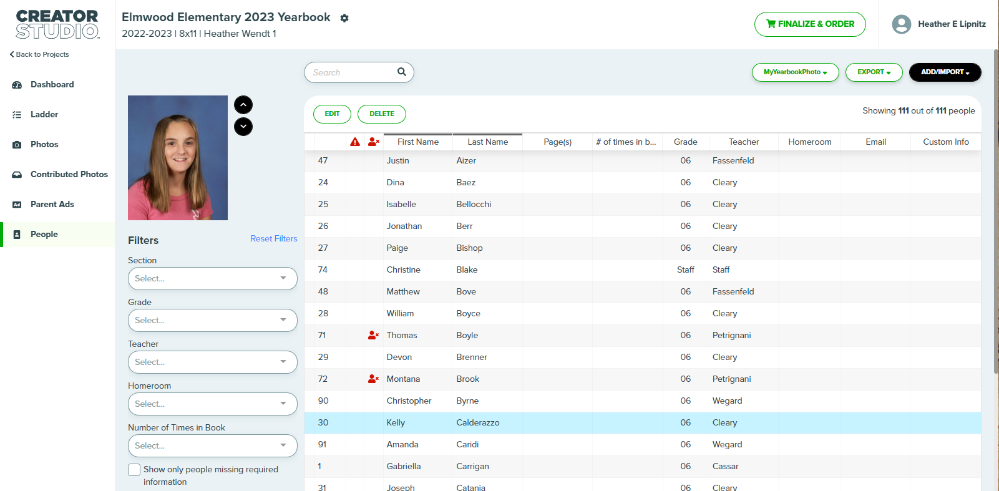This screenshot has height=491, width=999.
Task: Click the warning triangle column header
Action: coord(355,142)
